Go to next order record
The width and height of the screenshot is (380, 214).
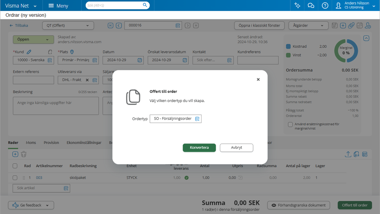tap(188, 25)
